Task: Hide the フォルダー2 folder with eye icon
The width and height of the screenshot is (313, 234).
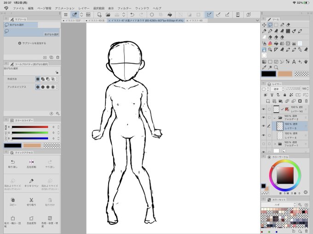Action: [x=264, y=117]
